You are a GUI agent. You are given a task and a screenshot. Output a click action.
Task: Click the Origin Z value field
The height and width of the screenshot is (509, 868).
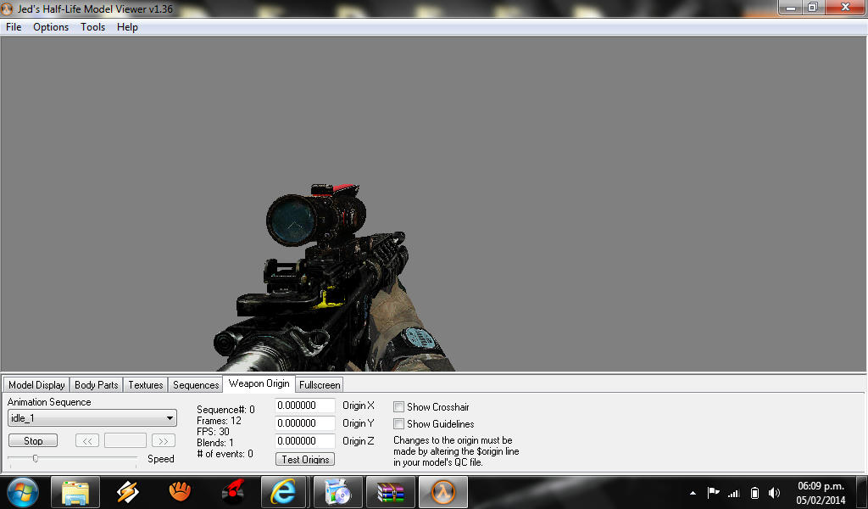pyautogui.click(x=305, y=441)
